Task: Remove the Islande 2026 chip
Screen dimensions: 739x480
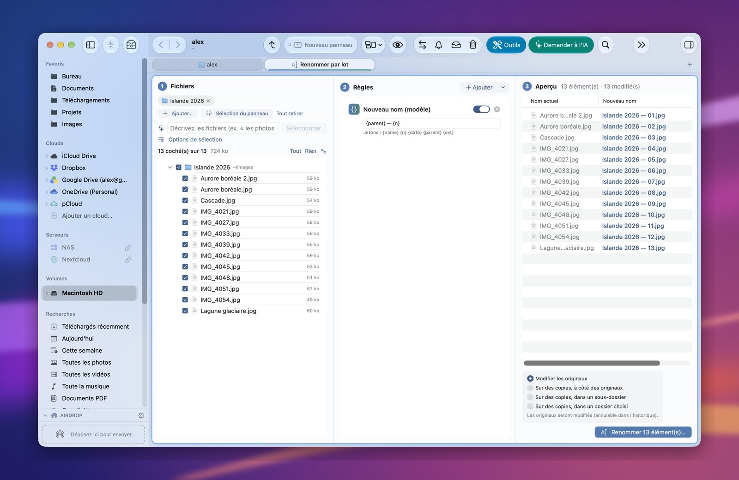Action: pos(208,101)
